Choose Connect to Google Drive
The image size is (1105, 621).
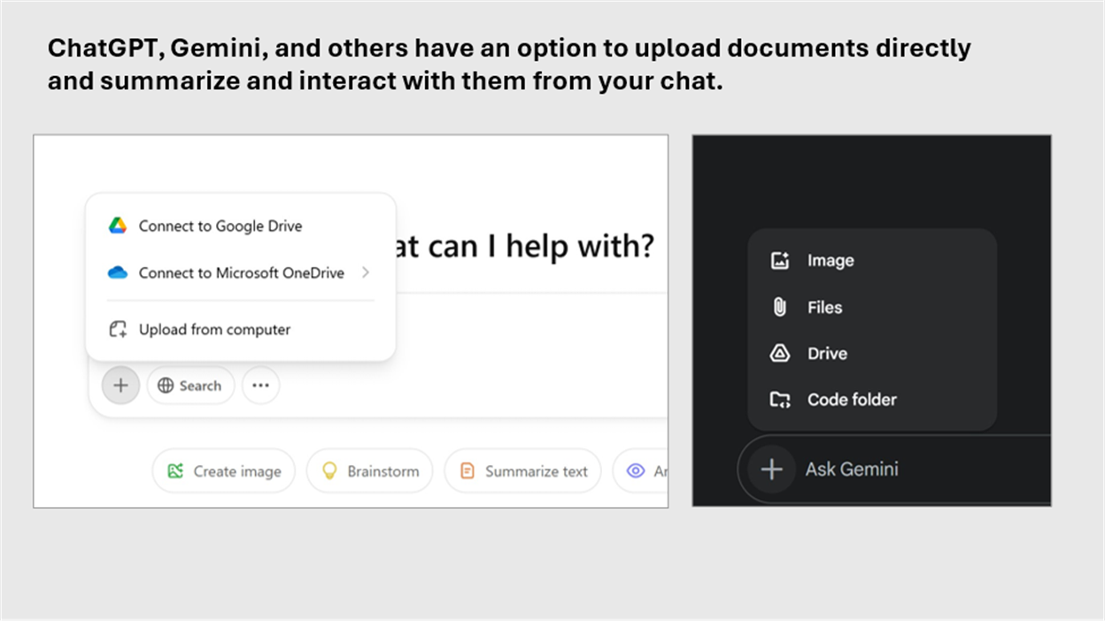(240, 226)
